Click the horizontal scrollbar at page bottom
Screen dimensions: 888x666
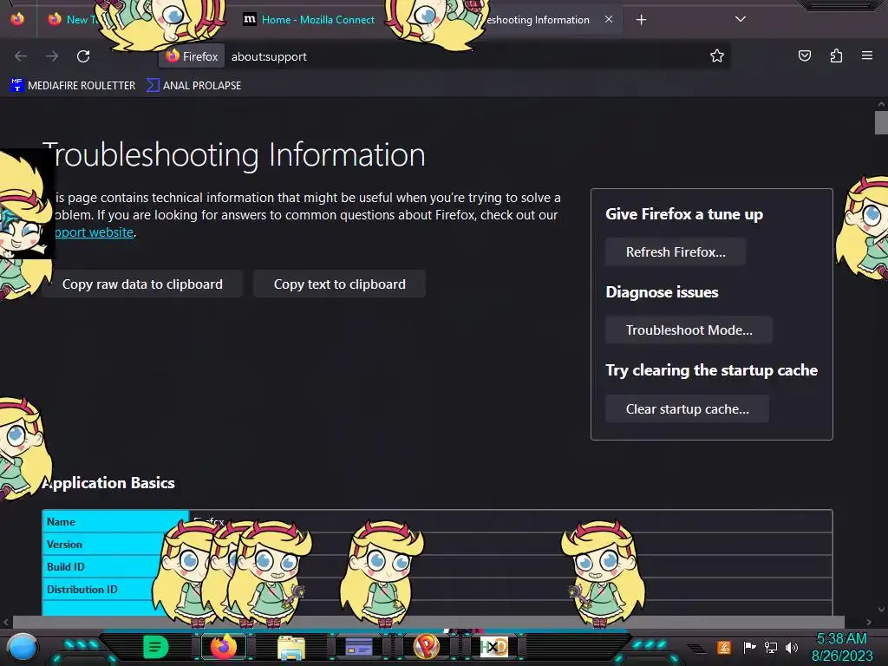(428, 622)
